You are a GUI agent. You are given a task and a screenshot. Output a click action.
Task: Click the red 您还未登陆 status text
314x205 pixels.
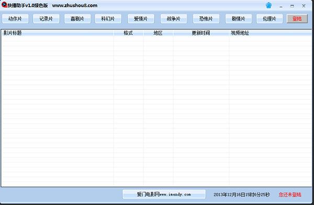[290, 195]
